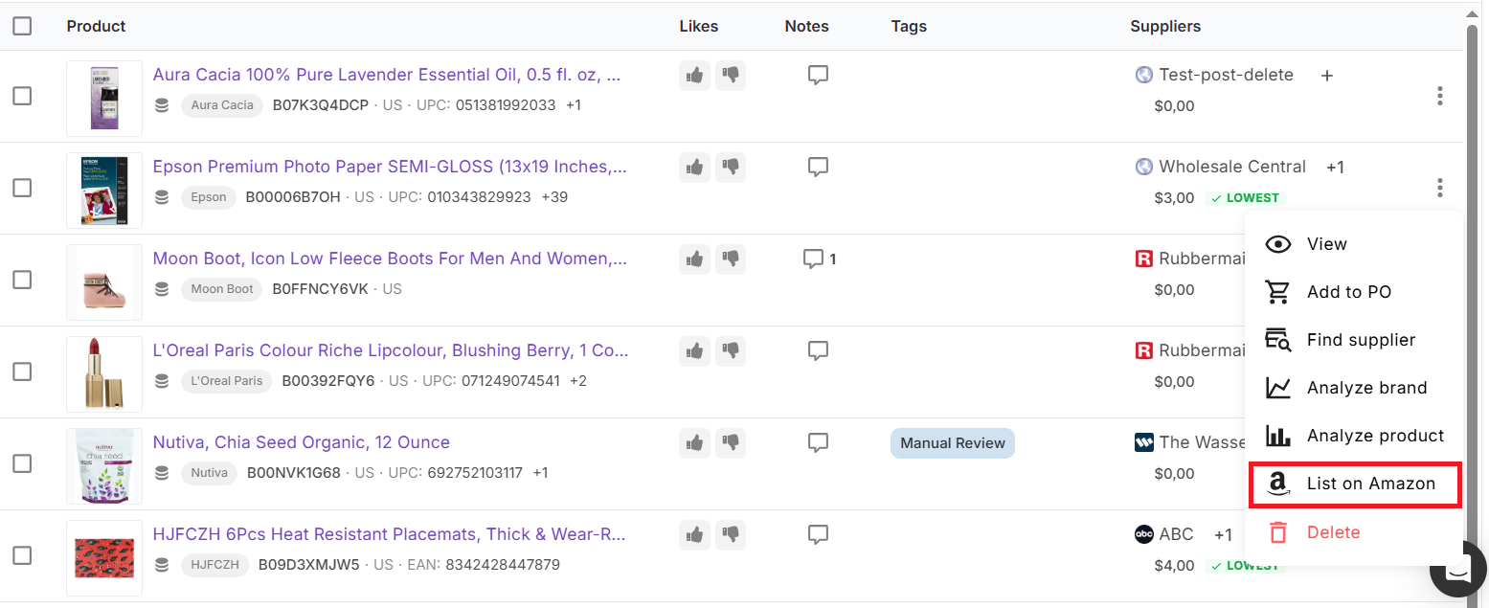Screen dimensions: 1489x608
Task: Open the lipstick product thumbnail
Action: coord(104,374)
